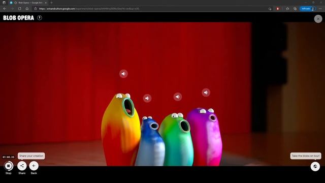
Task: Open the tab actions menu icon
Action: tap(4, 3)
